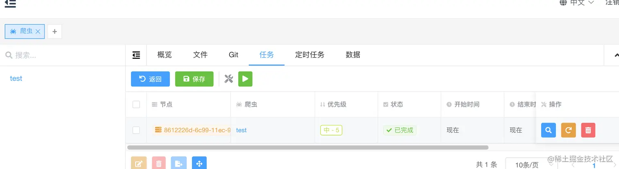The width and height of the screenshot is (619, 169).
Task: Toggle the select-all checkbox in header
Action: point(136,105)
